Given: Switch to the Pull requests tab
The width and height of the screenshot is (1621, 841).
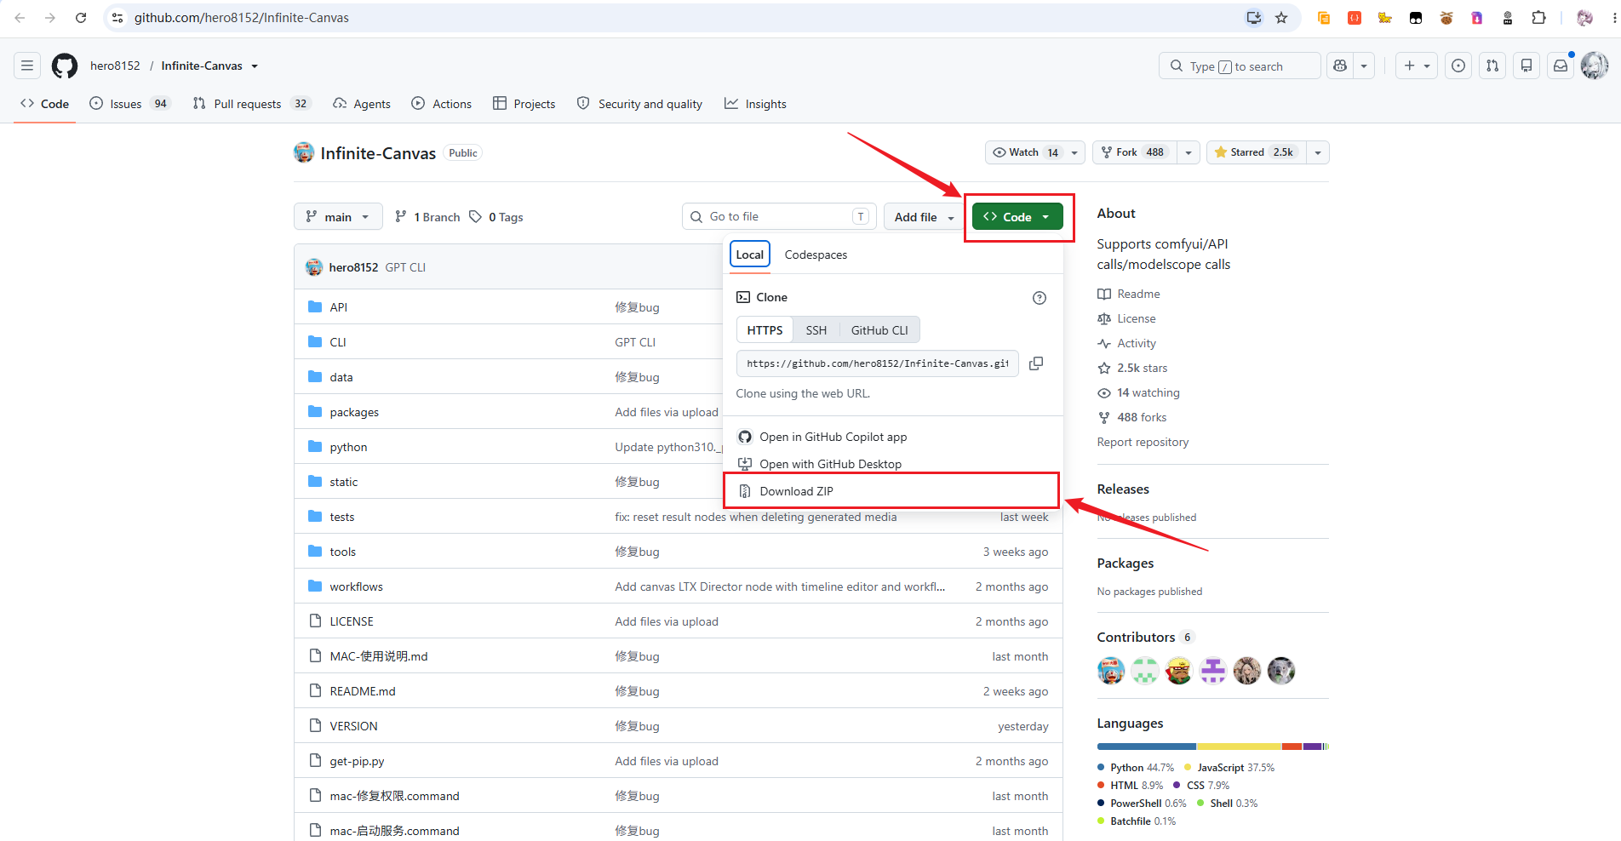Looking at the screenshot, I should (x=252, y=104).
